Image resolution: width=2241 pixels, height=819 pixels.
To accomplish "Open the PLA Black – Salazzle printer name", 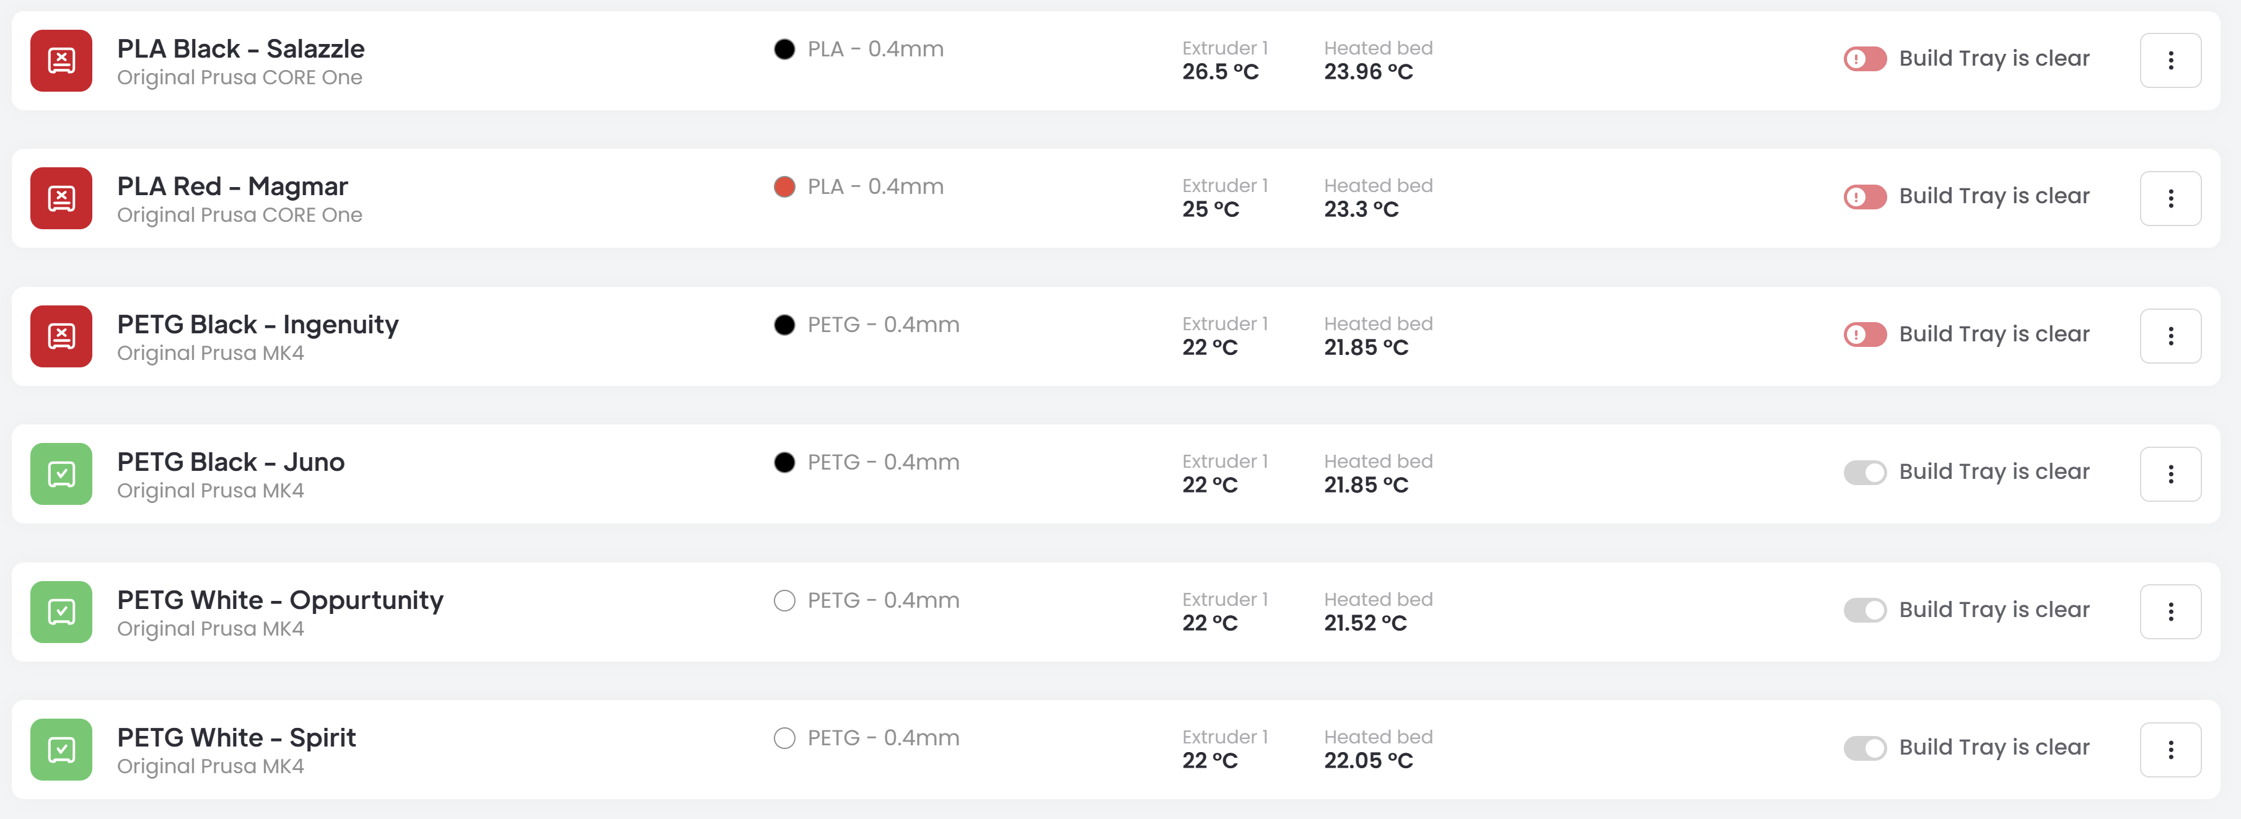I will tap(241, 49).
